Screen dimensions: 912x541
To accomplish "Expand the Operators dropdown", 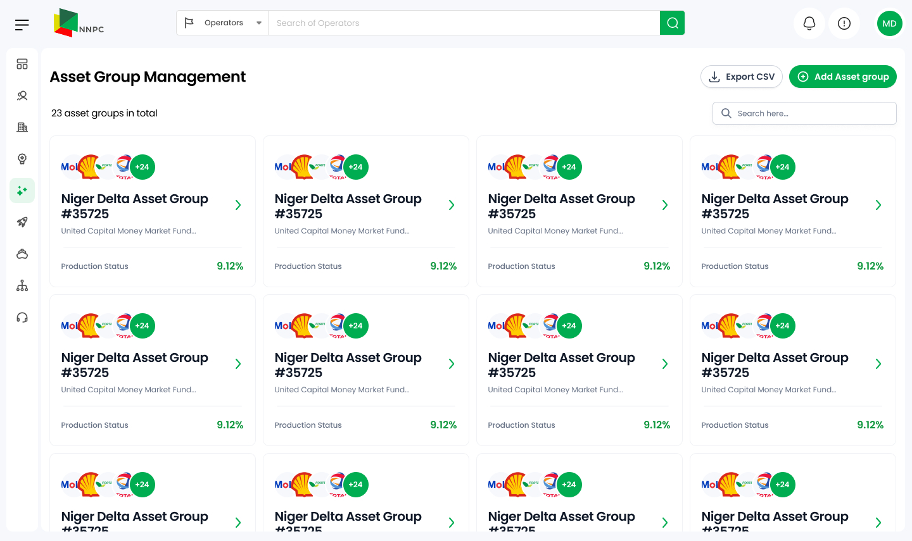I will (223, 23).
